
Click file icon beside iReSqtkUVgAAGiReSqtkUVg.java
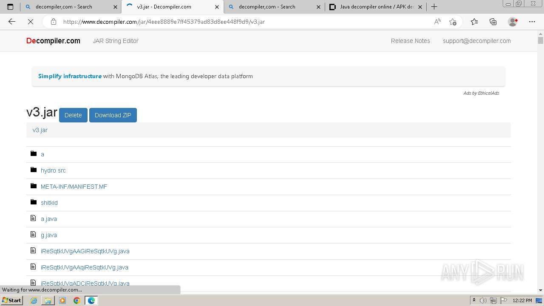(33, 250)
